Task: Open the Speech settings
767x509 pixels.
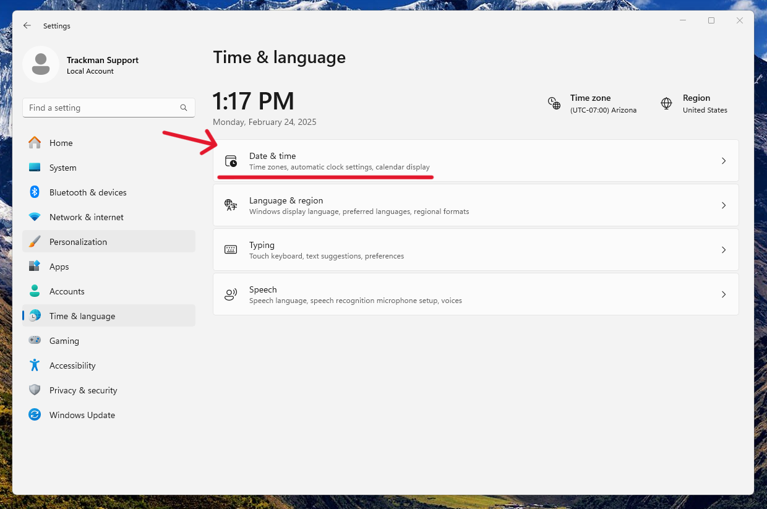Action: click(476, 294)
